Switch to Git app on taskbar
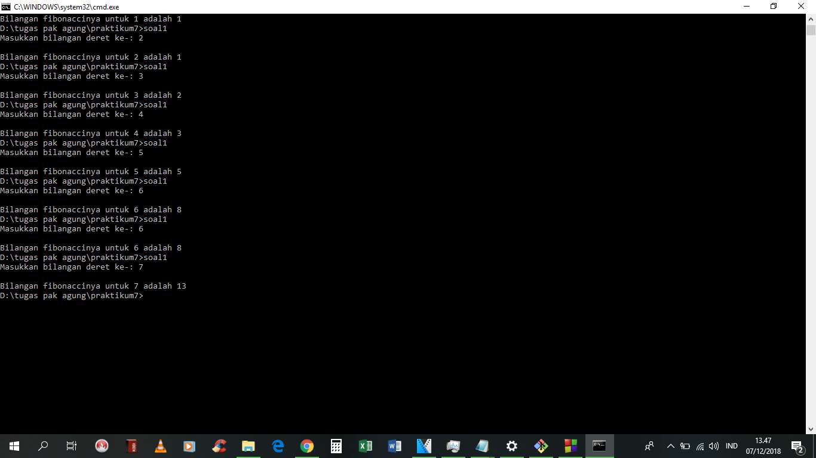816x458 pixels. click(541, 446)
